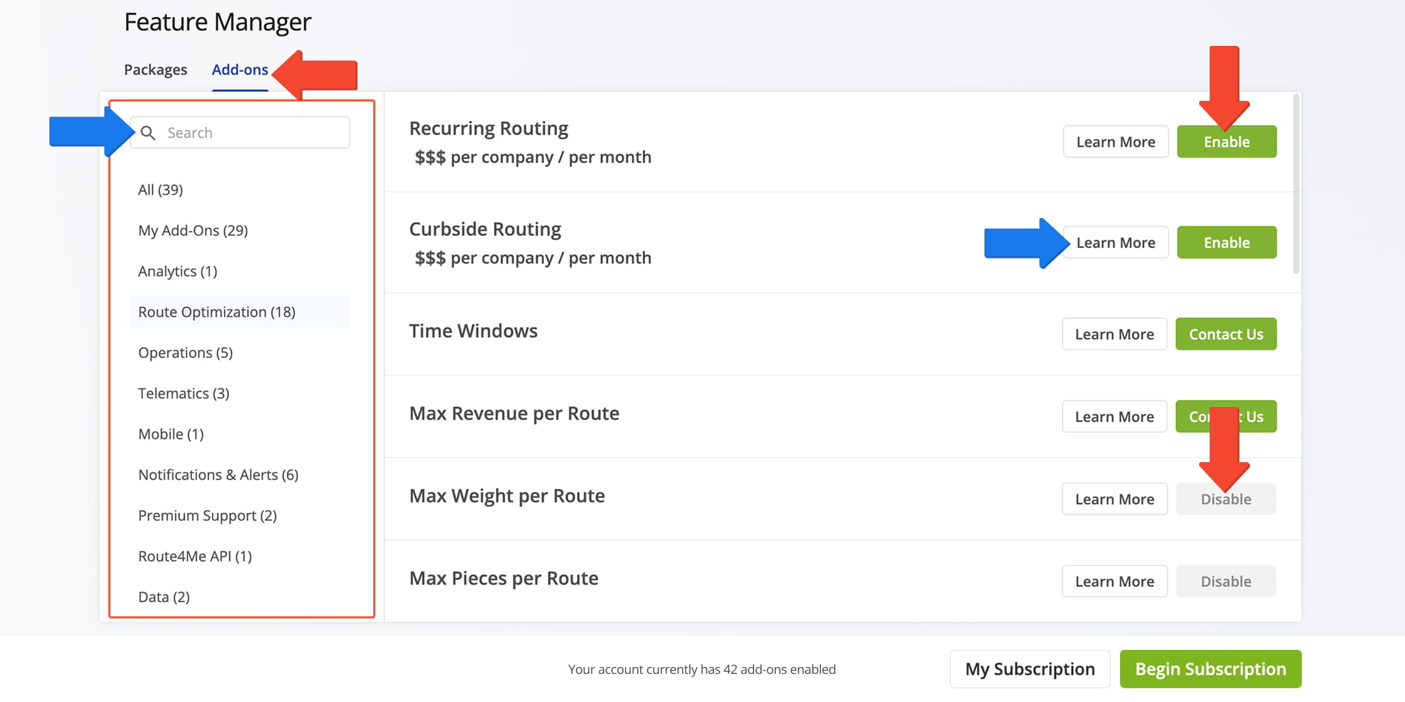Select the All (39) category
Image resolution: width=1405 pixels, height=702 pixels.
tap(161, 190)
